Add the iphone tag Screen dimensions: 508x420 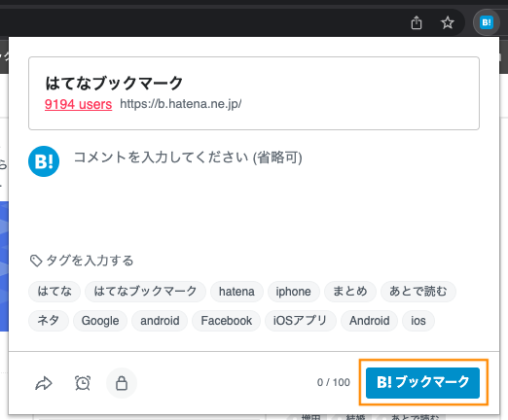pyautogui.click(x=294, y=292)
